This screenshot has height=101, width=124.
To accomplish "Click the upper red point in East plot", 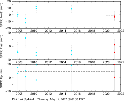I will pos(114,45).
